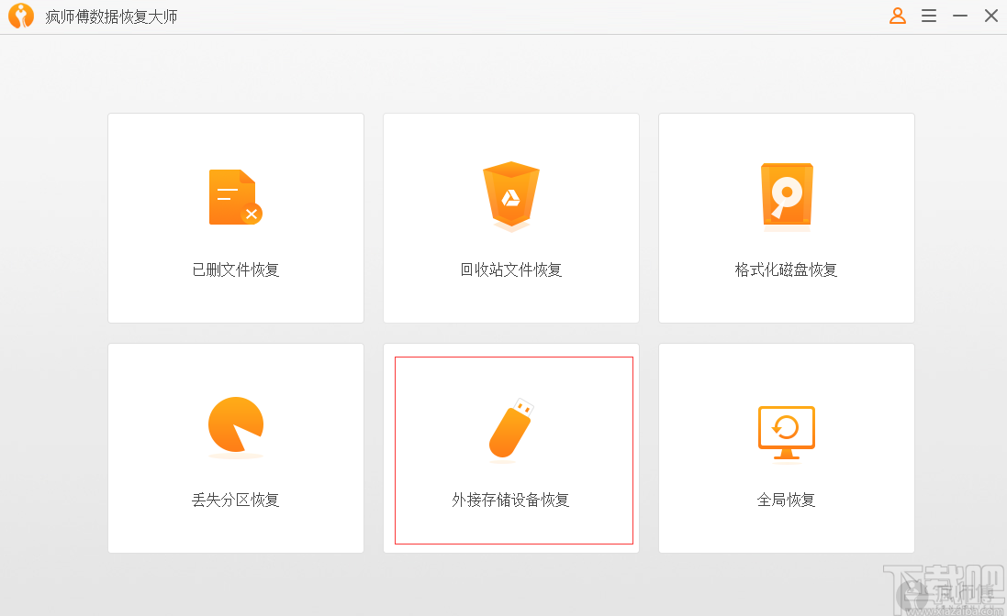Click the USB flash drive icon
The image size is (1007, 616).
[x=511, y=430]
